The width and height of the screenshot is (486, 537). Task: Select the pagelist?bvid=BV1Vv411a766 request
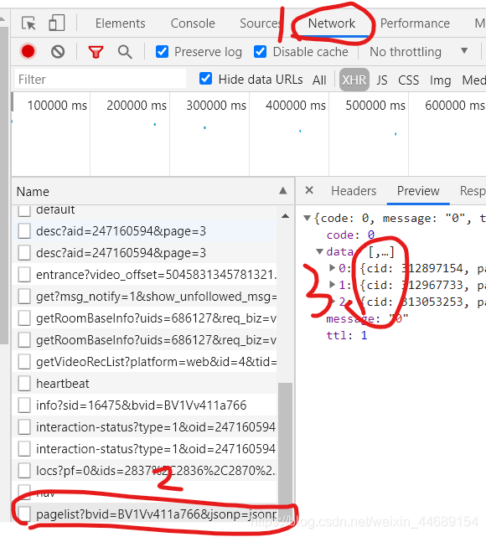pos(145,514)
